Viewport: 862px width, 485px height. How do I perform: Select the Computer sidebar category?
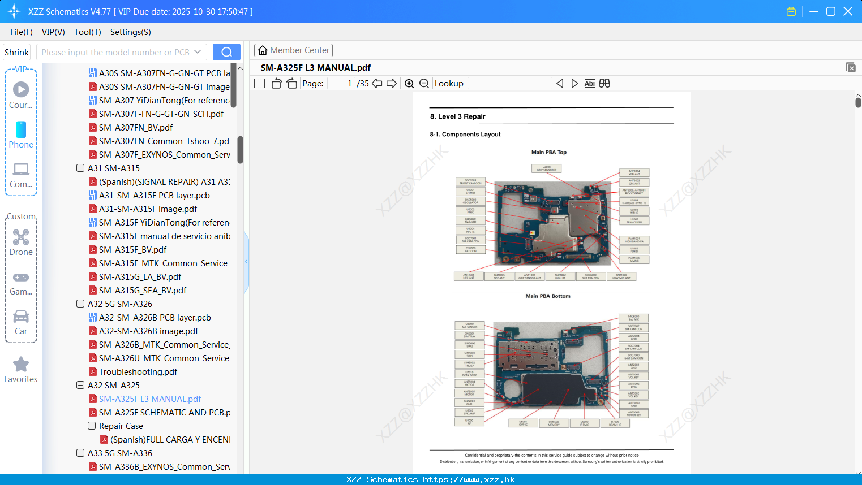coord(21,175)
